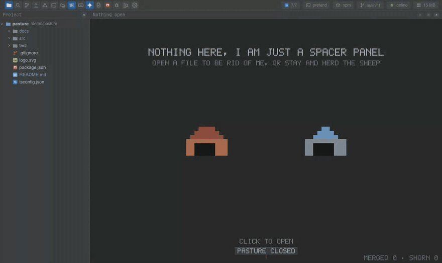This screenshot has height=263, width=442.
Task: Open the bug debug toolbar icon
Action: tap(117, 5)
